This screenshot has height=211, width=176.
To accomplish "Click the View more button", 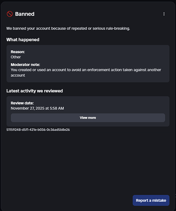I will [88, 118].
